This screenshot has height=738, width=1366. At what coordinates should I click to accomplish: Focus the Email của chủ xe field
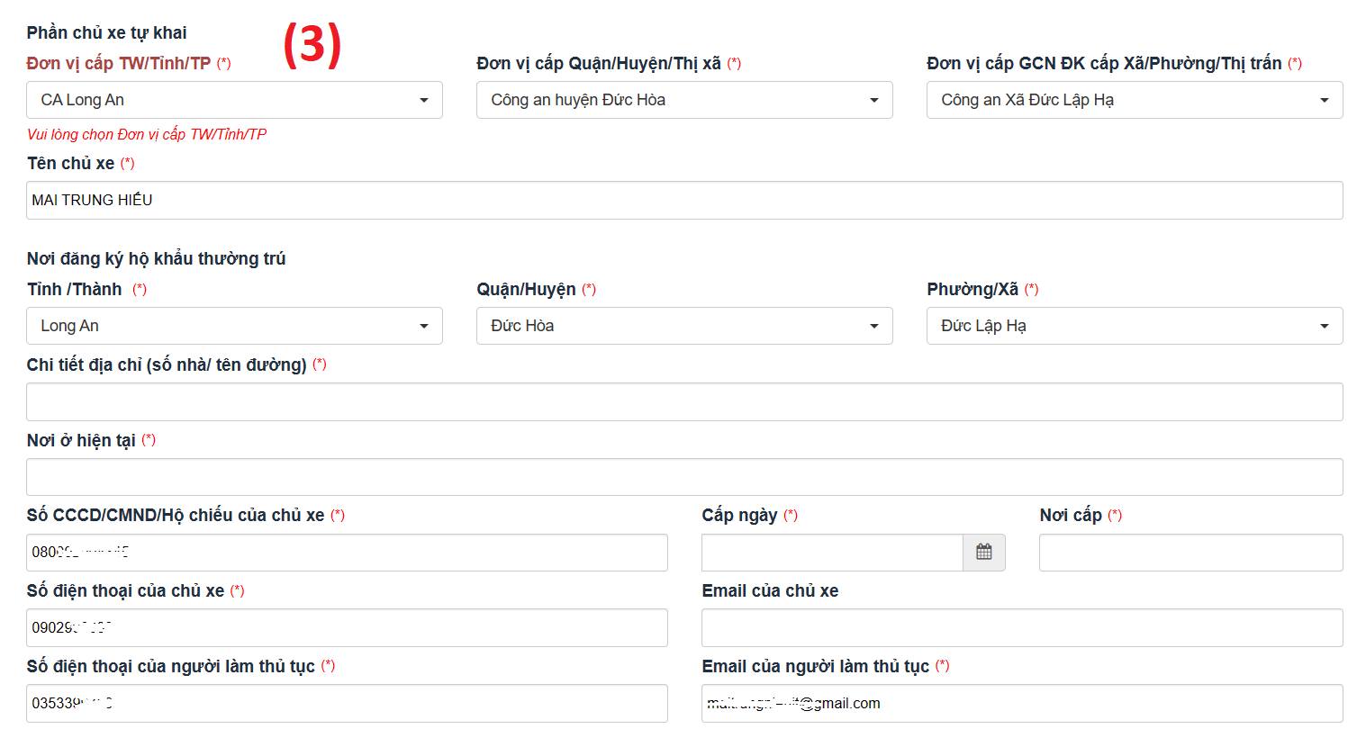(1022, 628)
